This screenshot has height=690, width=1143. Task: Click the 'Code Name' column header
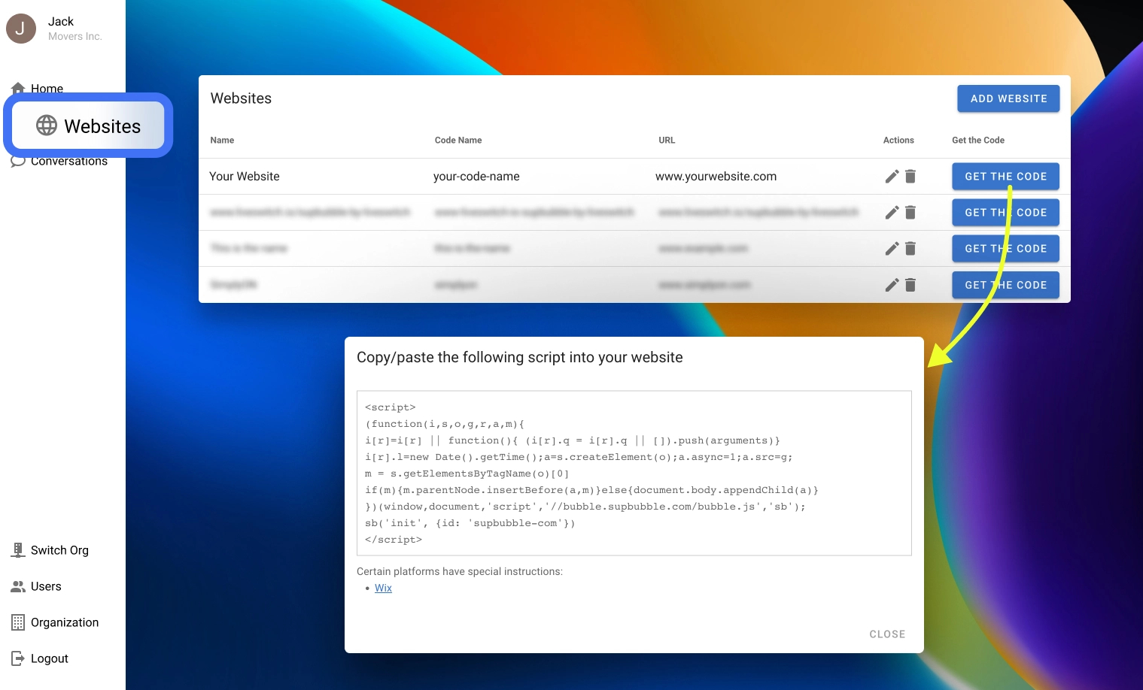tap(458, 141)
